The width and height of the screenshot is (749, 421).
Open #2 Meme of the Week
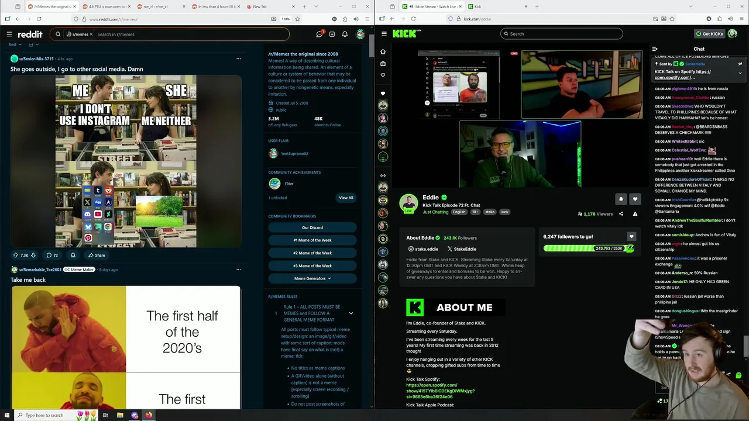(312, 253)
